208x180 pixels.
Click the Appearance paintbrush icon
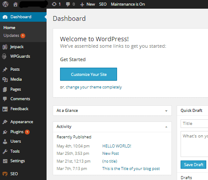[5, 122]
